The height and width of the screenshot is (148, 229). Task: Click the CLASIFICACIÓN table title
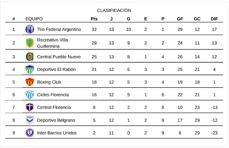click(x=114, y=10)
